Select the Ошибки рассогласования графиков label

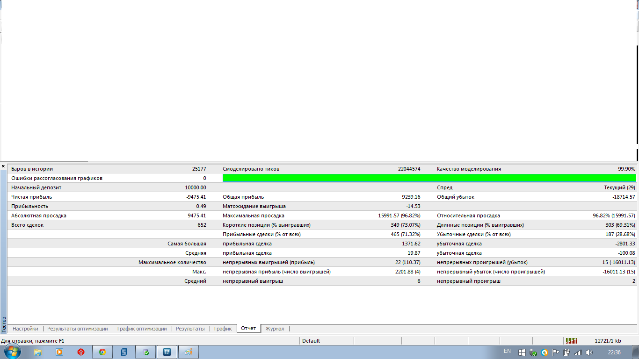(x=57, y=178)
